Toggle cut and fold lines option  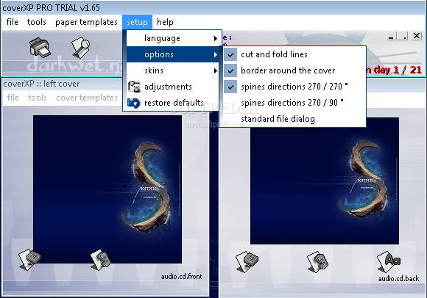coord(292,54)
